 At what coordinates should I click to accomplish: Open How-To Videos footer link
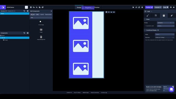77,93
